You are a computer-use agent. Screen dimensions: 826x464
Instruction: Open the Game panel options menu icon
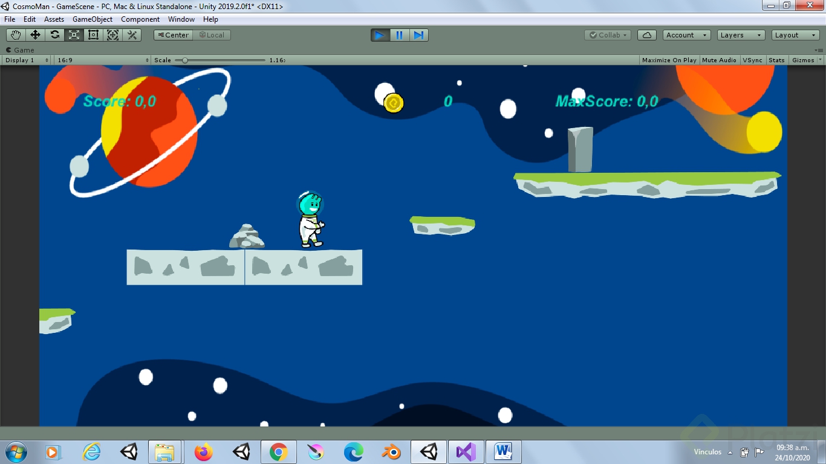818,50
